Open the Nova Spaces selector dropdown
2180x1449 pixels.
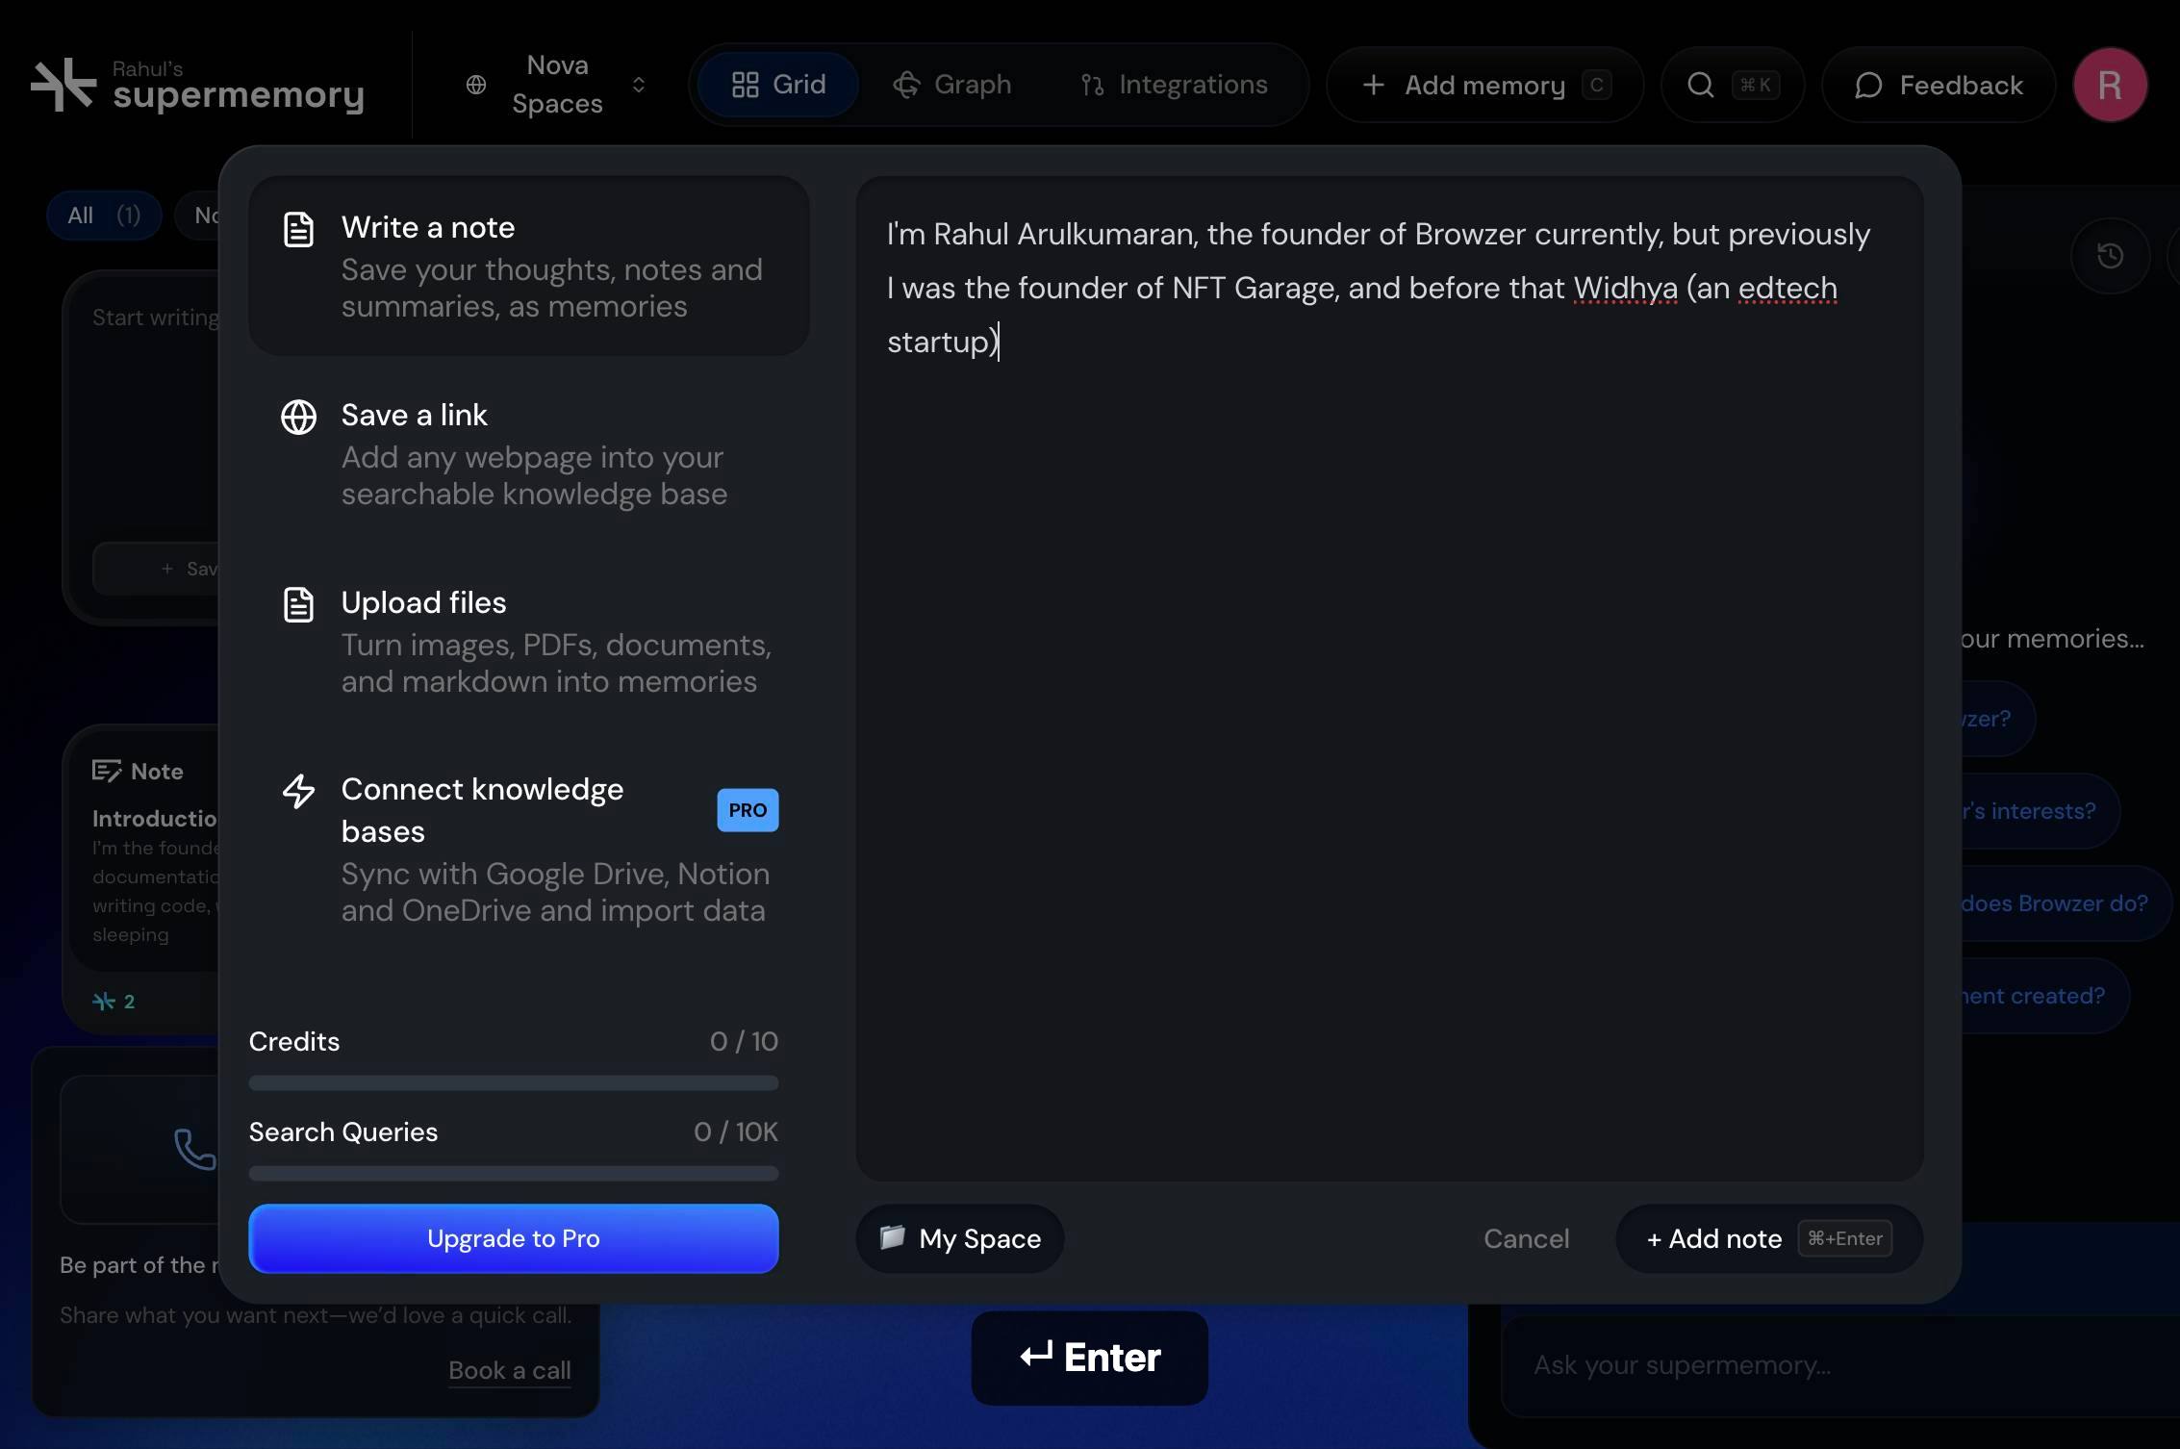(556, 85)
